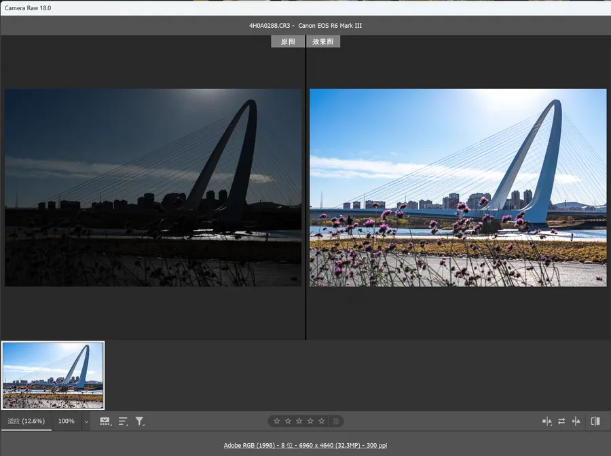This screenshot has width=611, height=456.
Task: Set zoom to 100% button
Action: tap(66, 421)
